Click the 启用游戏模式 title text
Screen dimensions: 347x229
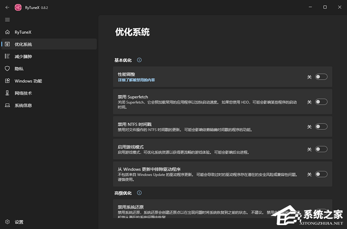131,147
